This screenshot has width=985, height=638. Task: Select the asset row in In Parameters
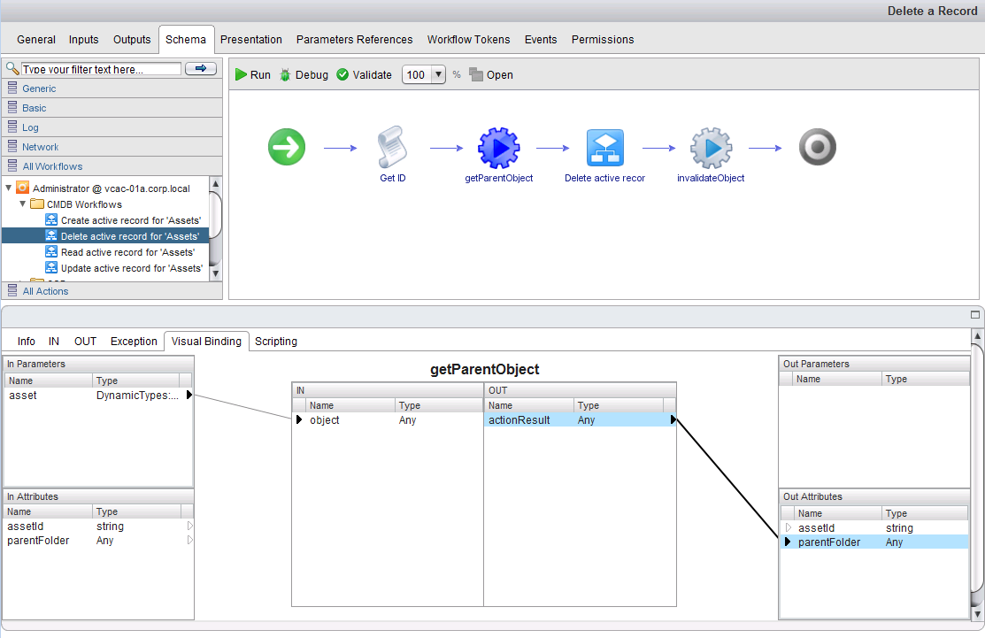(98, 395)
